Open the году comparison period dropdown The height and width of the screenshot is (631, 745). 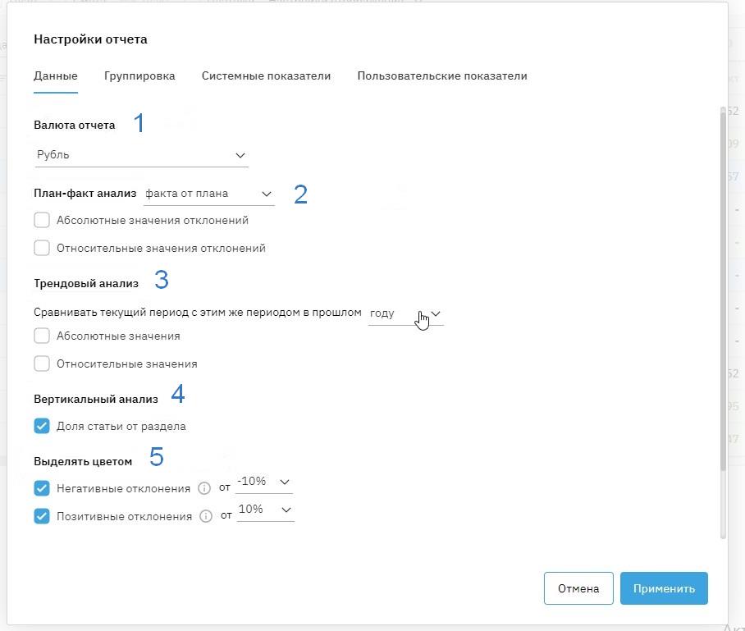tap(405, 313)
